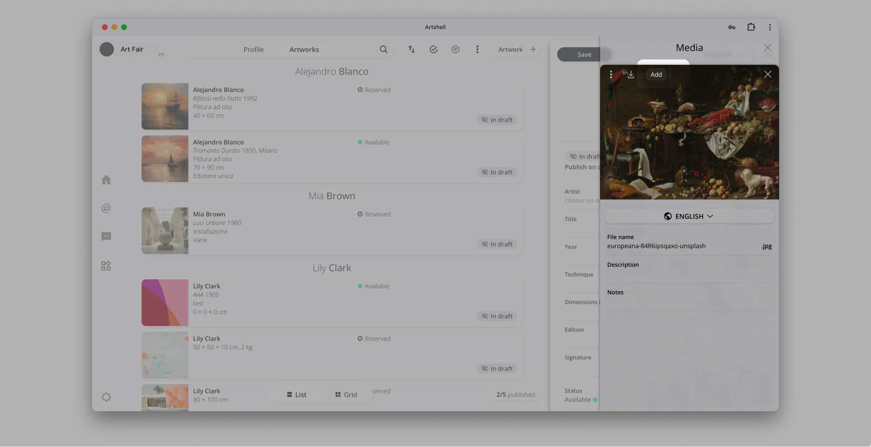
Task: Open the settings gear in sidebar
Action: click(106, 397)
